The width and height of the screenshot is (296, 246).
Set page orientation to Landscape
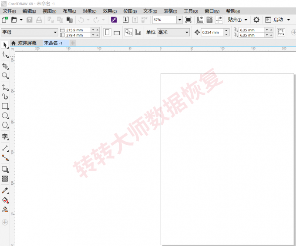pos(117,33)
